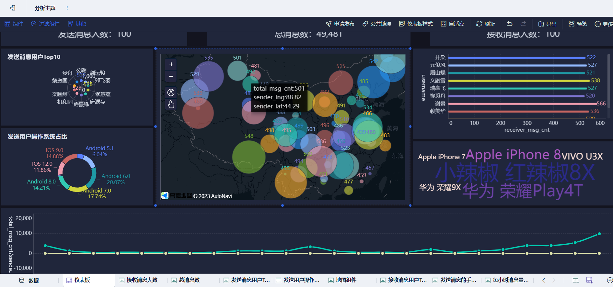Zoom out of the map
This screenshot has height=287, width=613.
[171, 76]
